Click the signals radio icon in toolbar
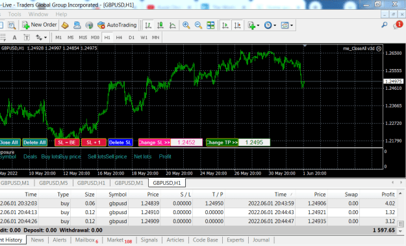406x246 pixels. [90, 25]
